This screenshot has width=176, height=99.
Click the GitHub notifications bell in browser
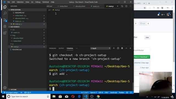click(x=158, y=15)
